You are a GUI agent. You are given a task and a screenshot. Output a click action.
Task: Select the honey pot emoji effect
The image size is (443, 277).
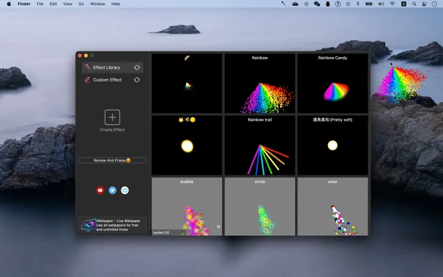187,145
